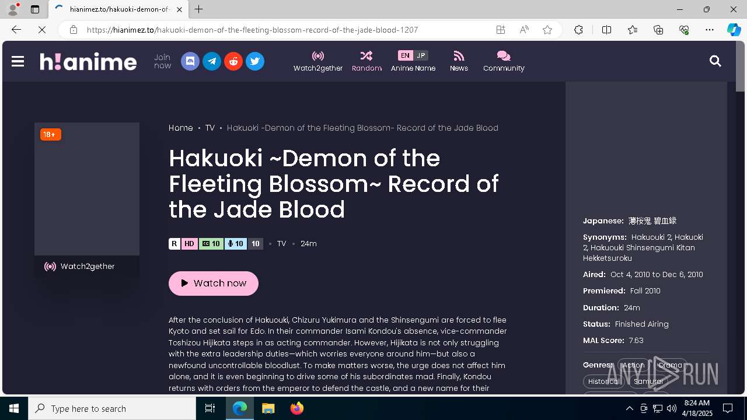Open the Action genre tag
The width and height of the screenshot is (747, 420).
[633, 365]
